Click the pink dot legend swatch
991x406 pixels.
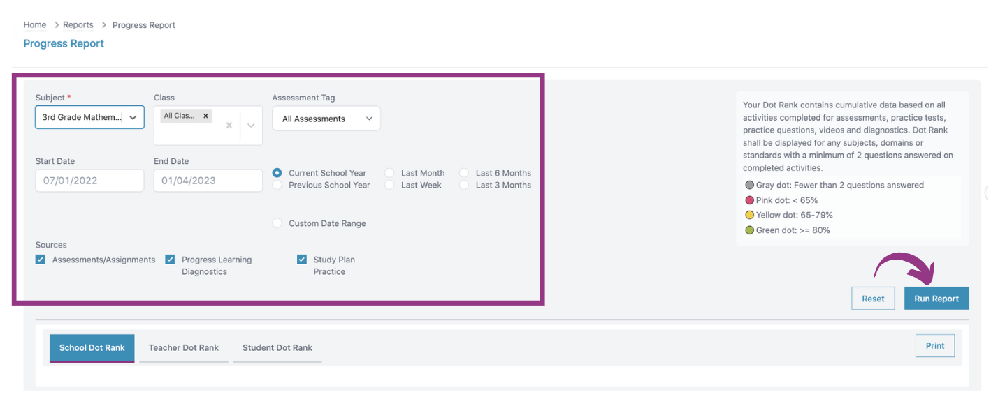[x=749, y=200]
